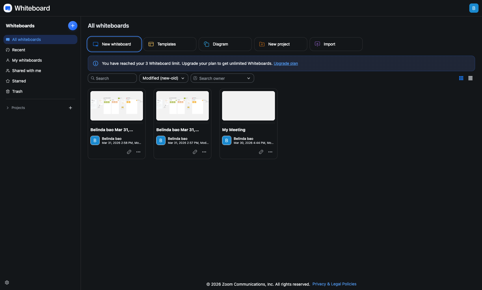Click owner avatar on the 2:58 PM card
The width and height of the screenshot is (482, 290).
[x=95, y=140]
